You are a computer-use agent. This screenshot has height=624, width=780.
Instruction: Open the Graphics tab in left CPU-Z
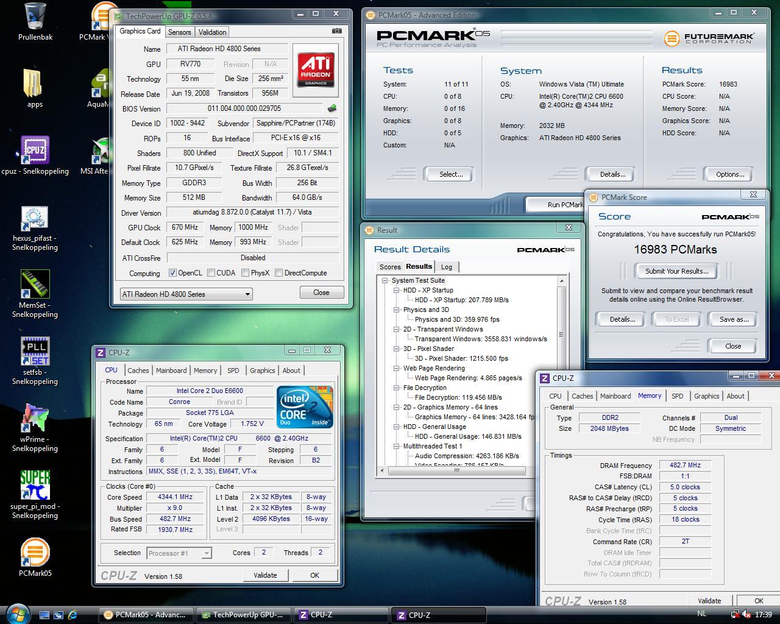tap(262, 370)
